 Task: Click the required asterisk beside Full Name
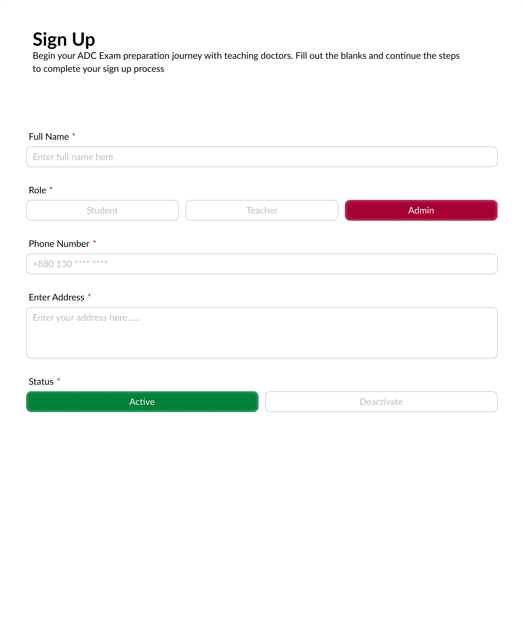[74, 135]
